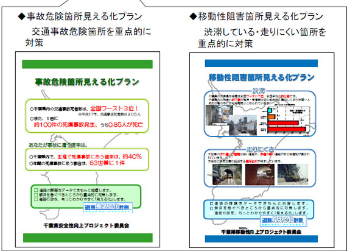Click the 63世帯に1件 red text
347x251 pixels.
107,163
